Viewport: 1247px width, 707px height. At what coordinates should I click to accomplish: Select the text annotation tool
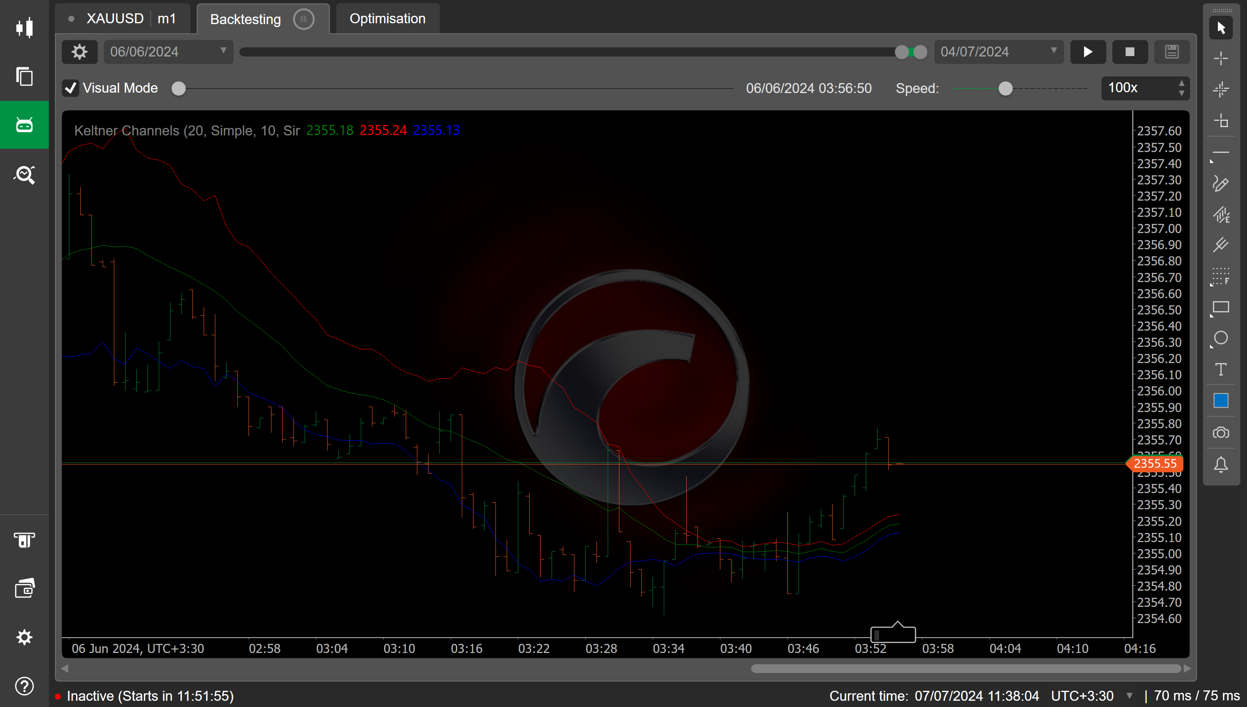point(1221,369)
